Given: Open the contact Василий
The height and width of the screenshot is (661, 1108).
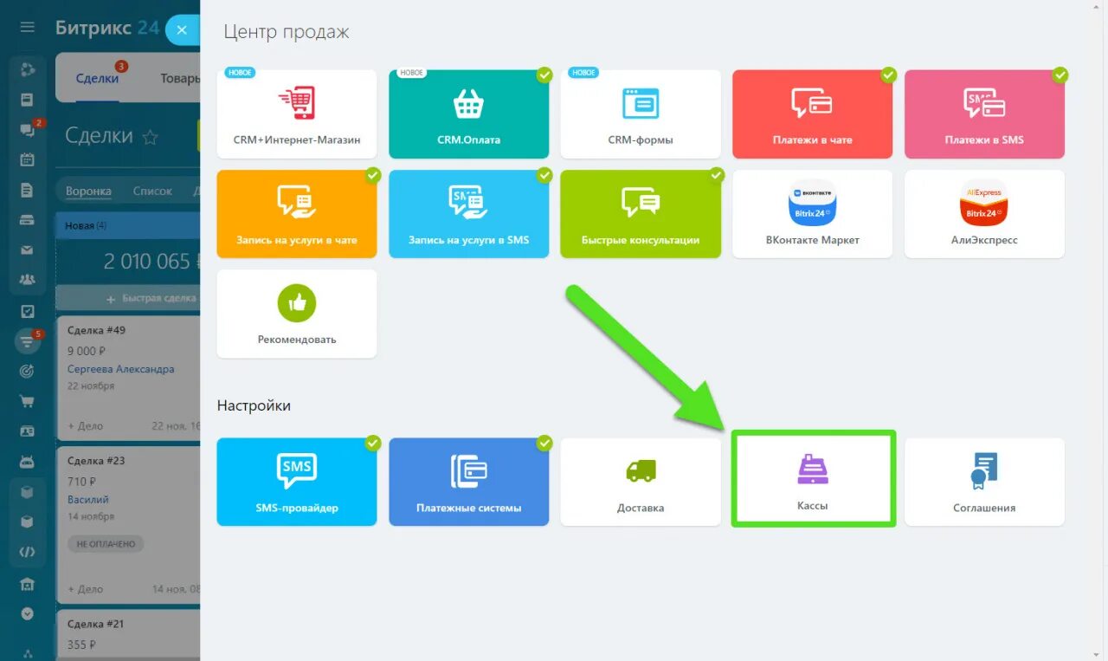Looking at the screenshot, I should [x=88, y=500].
